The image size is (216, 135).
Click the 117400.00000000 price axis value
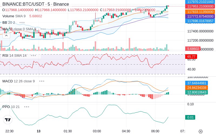pyautogui.click(x=200, y=31)
